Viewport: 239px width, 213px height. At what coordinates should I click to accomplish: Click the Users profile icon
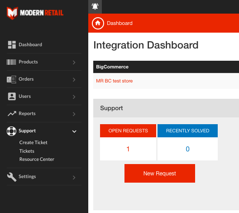pyautogui.click(x=12, y=96)
